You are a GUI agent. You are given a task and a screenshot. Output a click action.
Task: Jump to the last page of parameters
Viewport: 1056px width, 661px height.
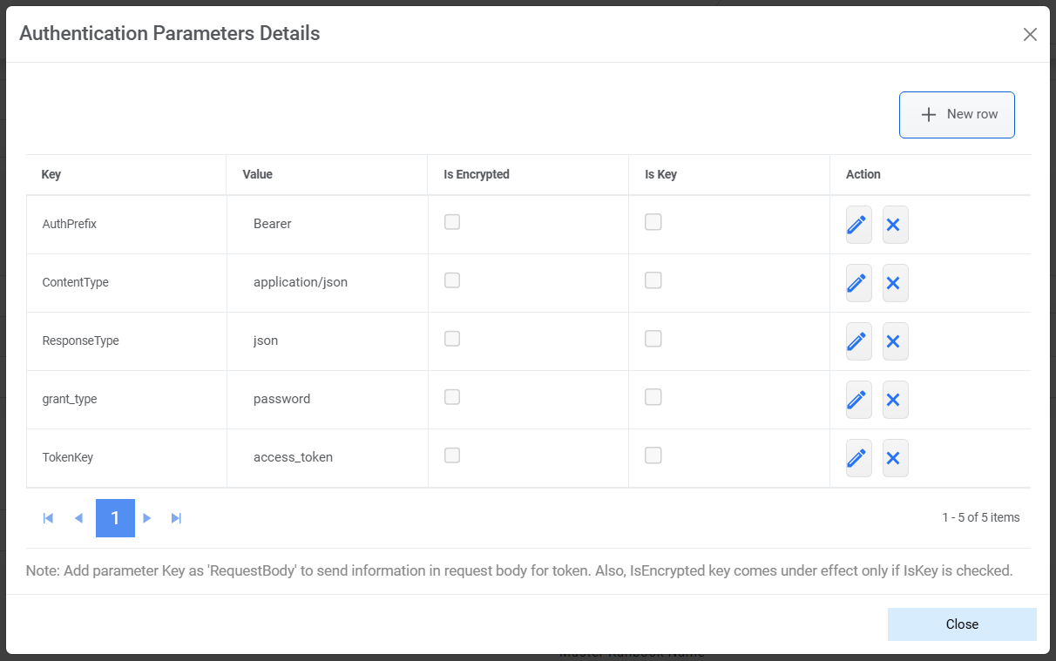[x=176, y=517]
